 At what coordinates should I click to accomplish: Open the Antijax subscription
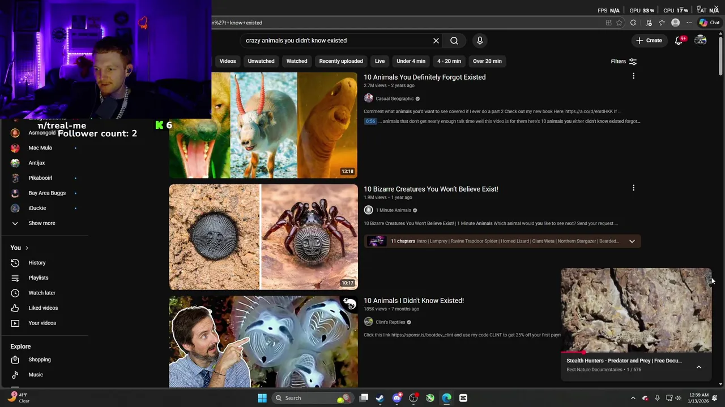click(37, 163)
